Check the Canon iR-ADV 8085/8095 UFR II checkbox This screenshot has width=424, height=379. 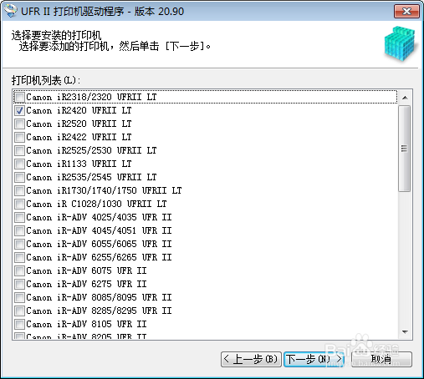[19, 297]
